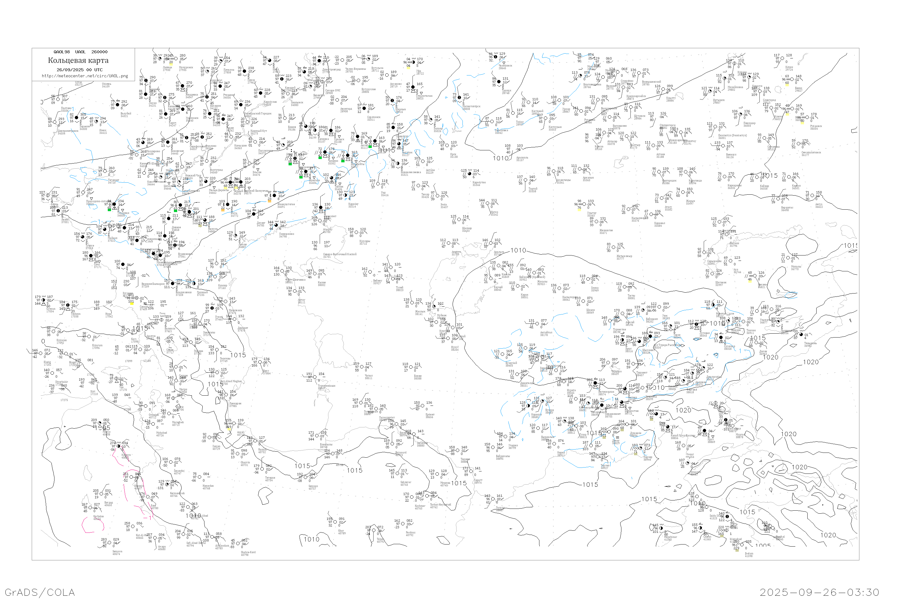Click the Таганрог 34720 station label
The width and height of the screenshot is (898, 599).
(113, 181)
